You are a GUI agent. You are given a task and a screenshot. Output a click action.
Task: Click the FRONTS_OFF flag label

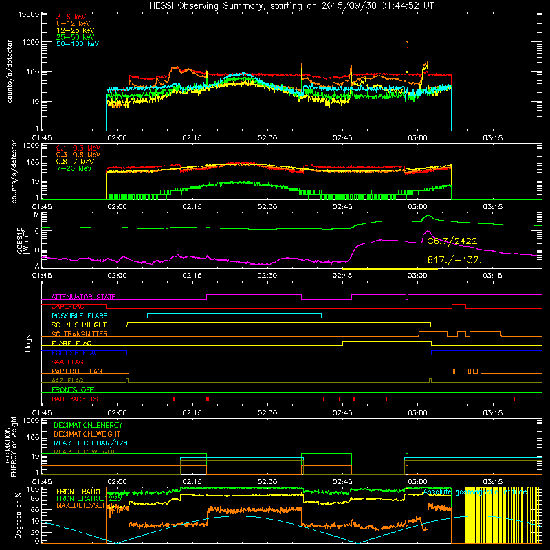pyautogui.click(x=73, y=390)
